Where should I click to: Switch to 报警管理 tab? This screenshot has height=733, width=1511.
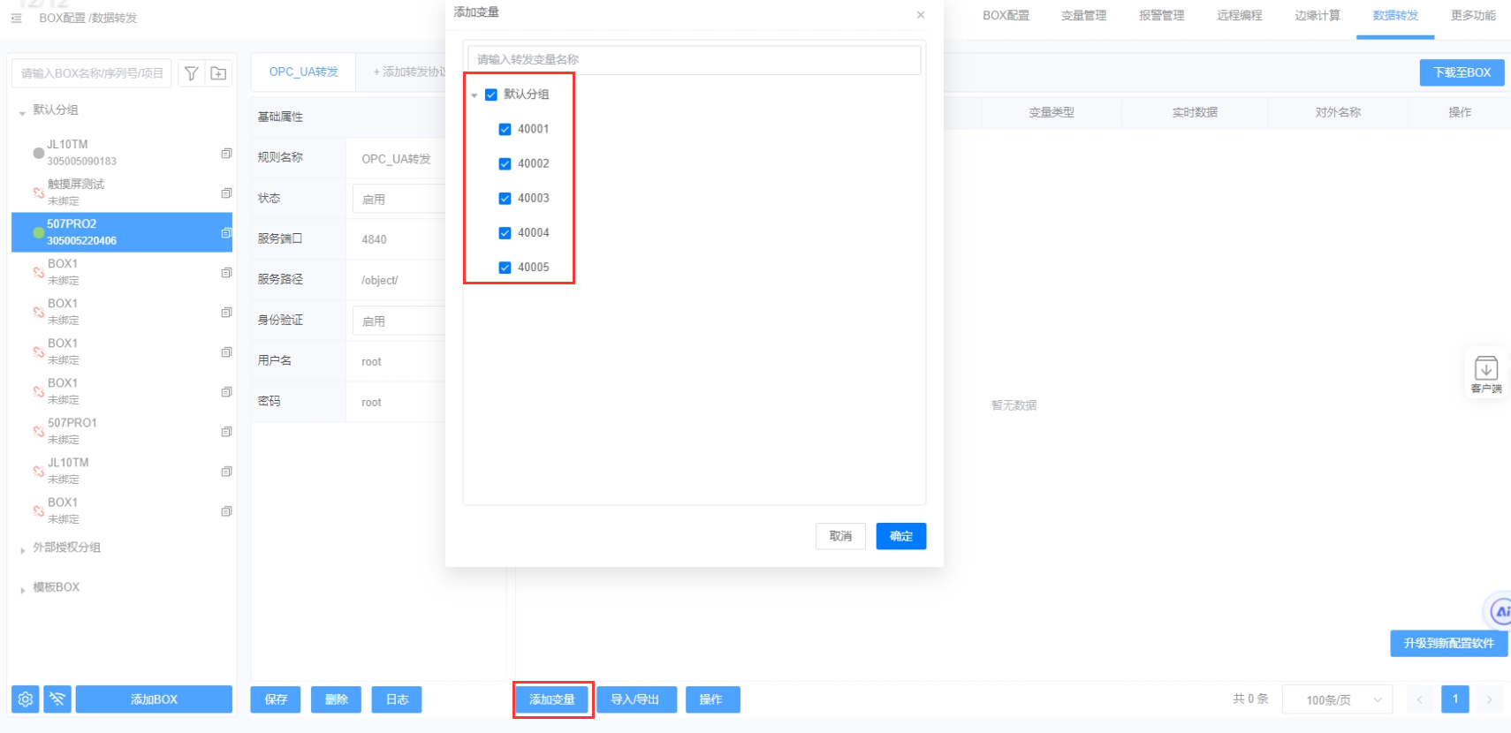(x=1161, y=15)
